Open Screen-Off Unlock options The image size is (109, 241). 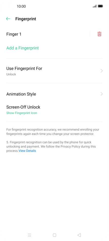55,110
